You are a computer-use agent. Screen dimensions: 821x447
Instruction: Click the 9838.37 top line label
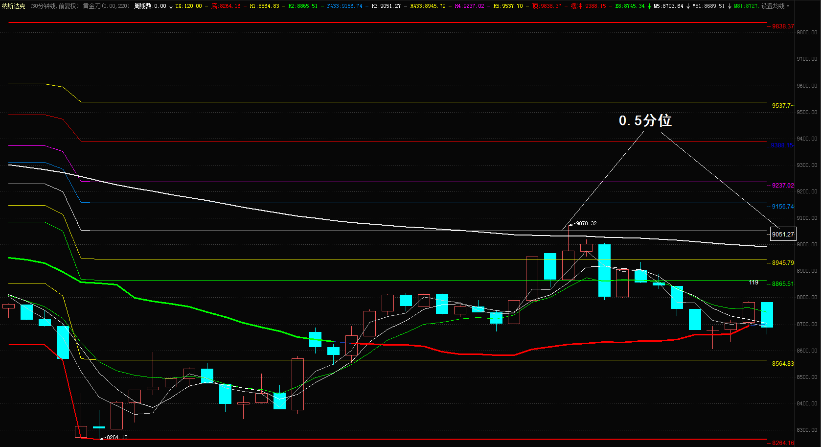click(x=783, y=26)
